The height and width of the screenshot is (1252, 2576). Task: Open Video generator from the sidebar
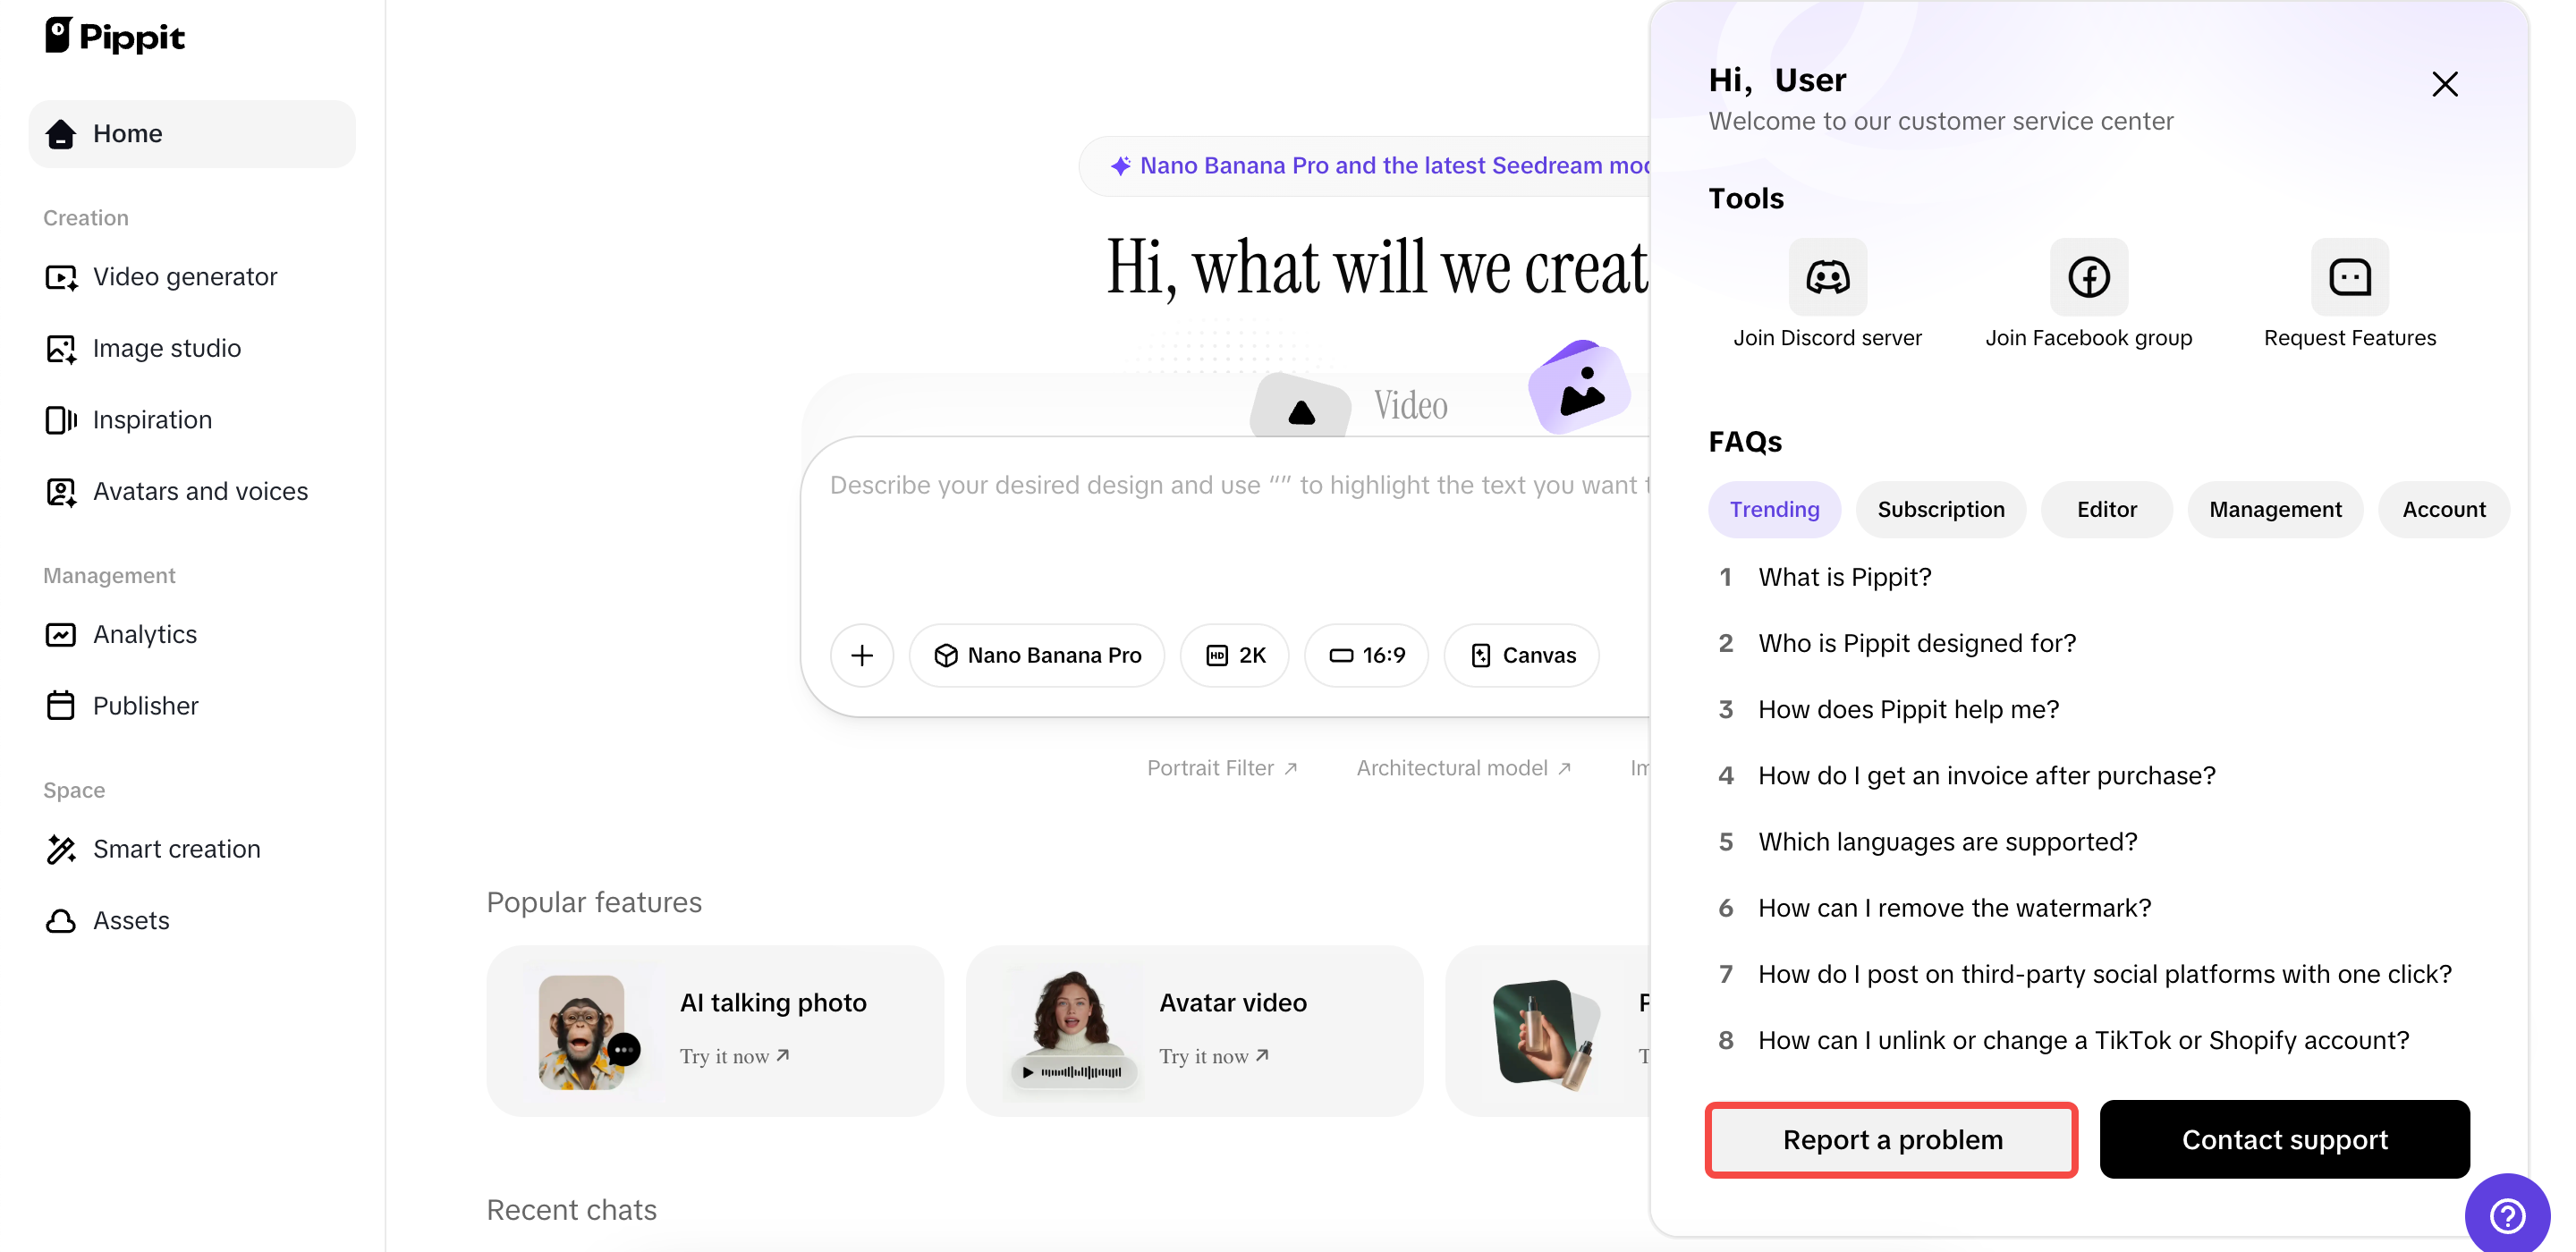point(185,277)
